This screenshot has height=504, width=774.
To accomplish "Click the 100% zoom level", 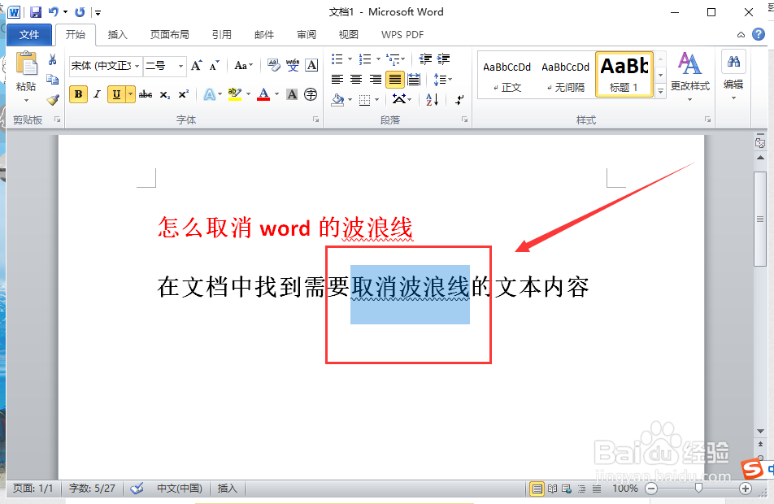I will [625, 489].
